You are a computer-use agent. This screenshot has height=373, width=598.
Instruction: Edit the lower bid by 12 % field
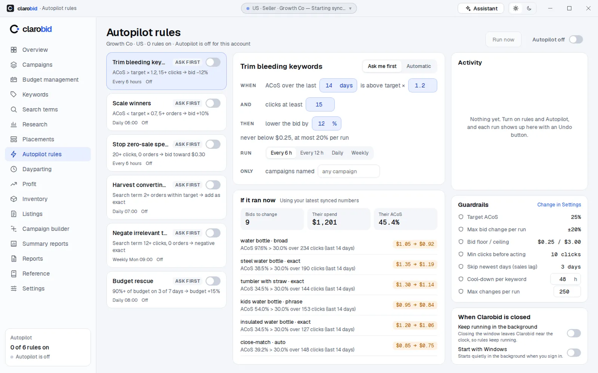[x=327, y=123]
